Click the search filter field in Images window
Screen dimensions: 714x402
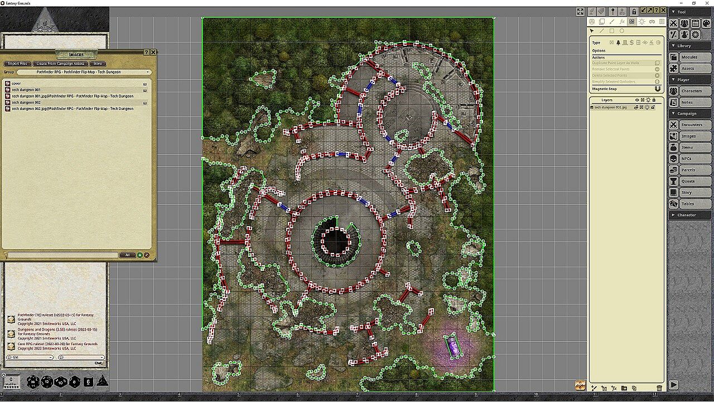click(x=63, y=255)
